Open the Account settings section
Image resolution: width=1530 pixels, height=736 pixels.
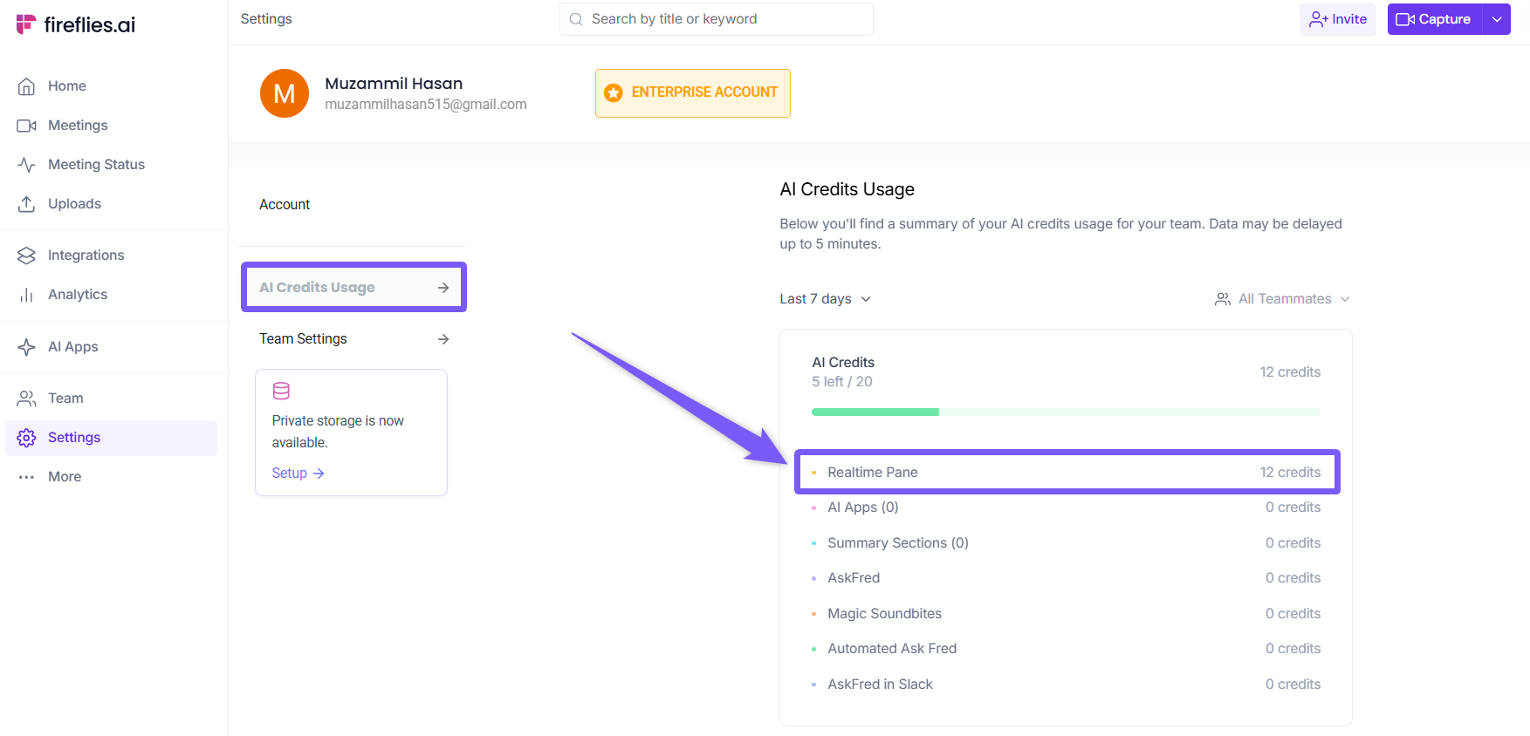click(285, 204)
